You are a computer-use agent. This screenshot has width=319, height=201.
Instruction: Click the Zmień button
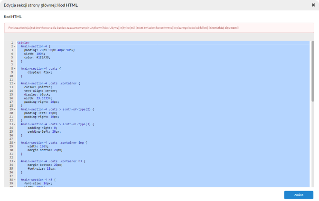click(x=299, y=195)
